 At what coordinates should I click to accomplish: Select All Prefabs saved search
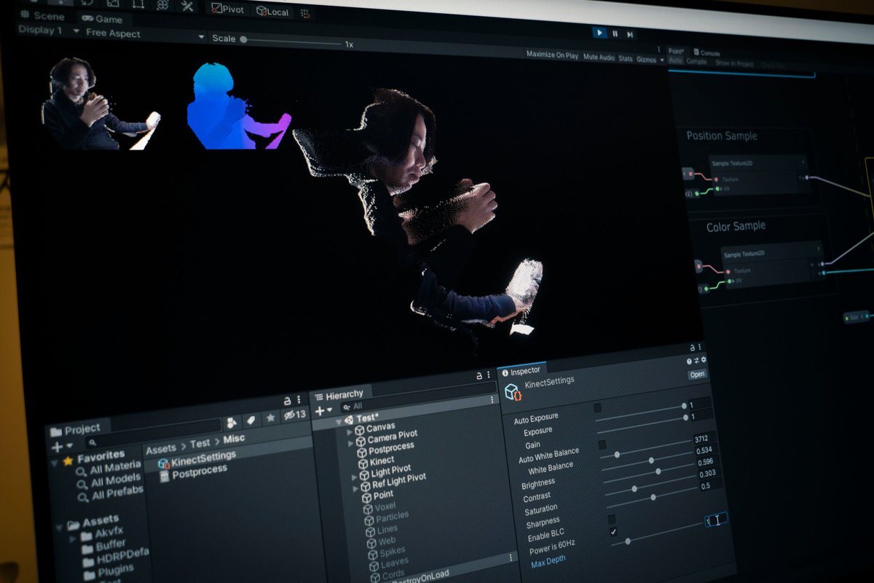click(x=111, y=494)
